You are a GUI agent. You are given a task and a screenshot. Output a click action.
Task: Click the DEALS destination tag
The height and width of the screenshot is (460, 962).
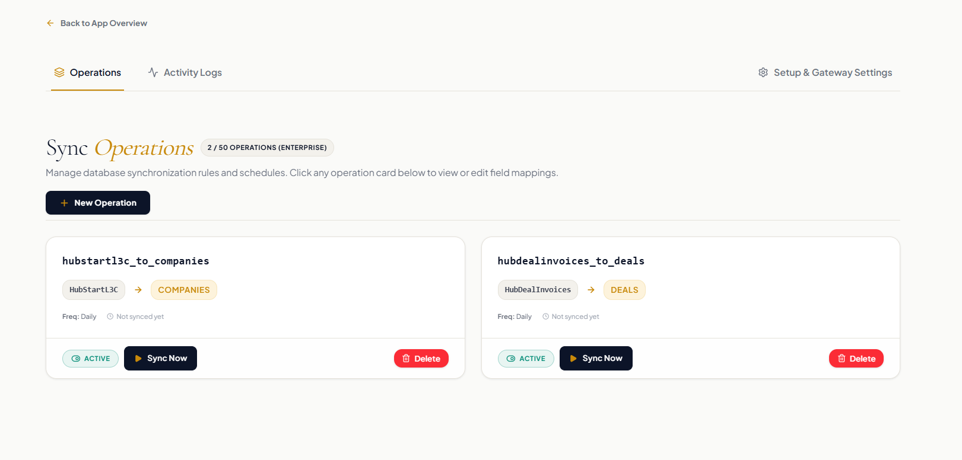624,290
